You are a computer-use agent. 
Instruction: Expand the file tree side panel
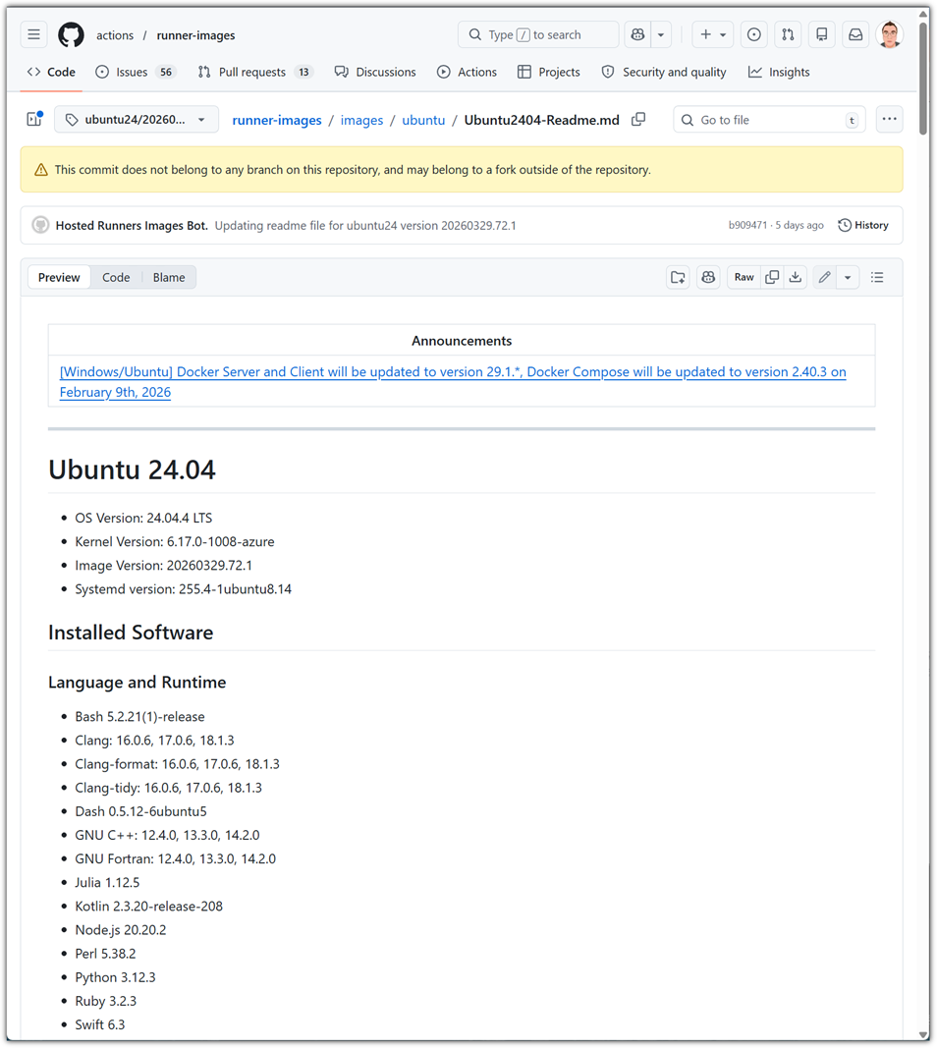(34, 120)
